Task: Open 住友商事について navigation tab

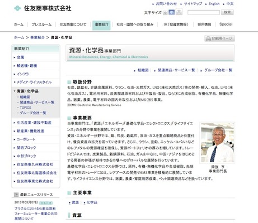Action: 73,25
